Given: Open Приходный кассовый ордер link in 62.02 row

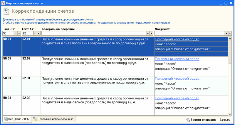Looking at the screenshot, I should [x=177, y=59].
